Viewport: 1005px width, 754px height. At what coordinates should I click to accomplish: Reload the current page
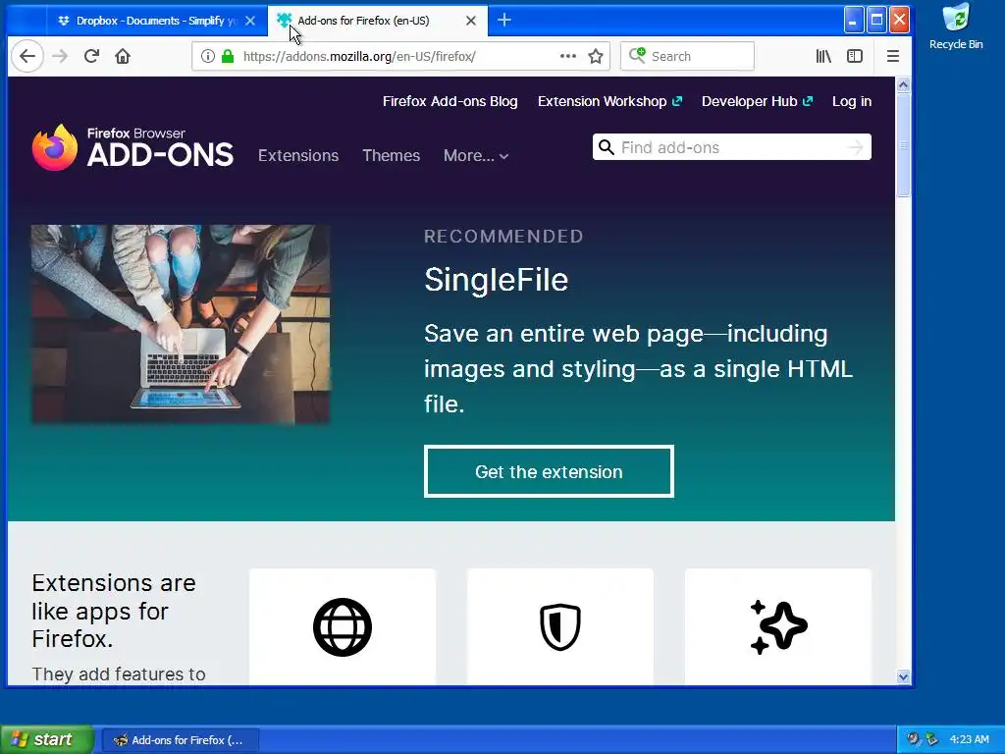pos(91,56)
